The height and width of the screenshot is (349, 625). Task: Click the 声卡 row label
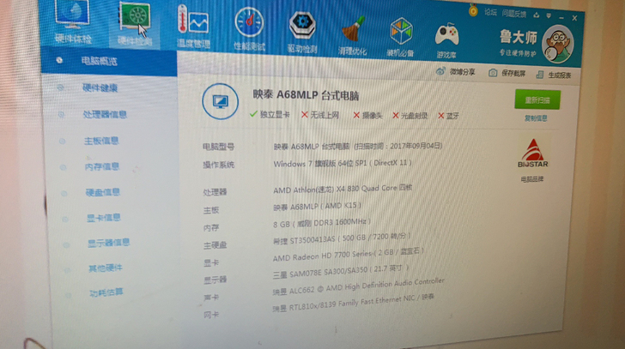tap(211, 298)
